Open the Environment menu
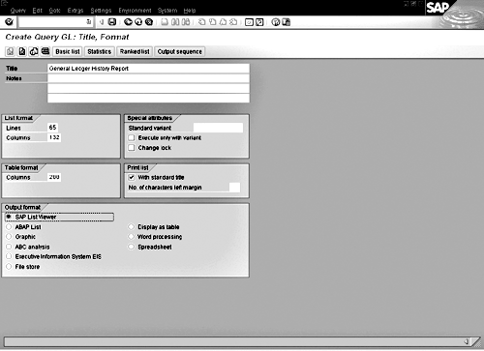This screenshot has height=351, width=484. 135,11
